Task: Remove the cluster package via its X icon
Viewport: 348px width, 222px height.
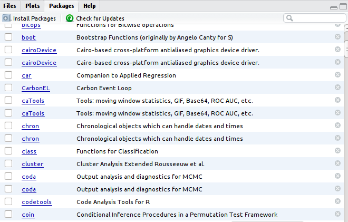Action: click(337, 163)
